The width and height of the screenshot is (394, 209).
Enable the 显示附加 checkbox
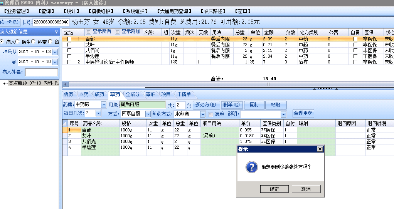[117, 32]
